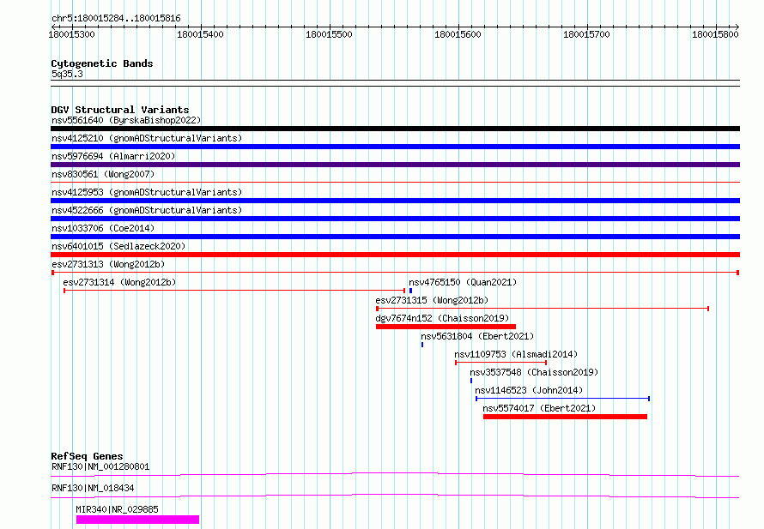Open nsv4125953 (gnomADStructuralVariants) label
The height and width of the screenshot is (529, 764).
(147, 192)
